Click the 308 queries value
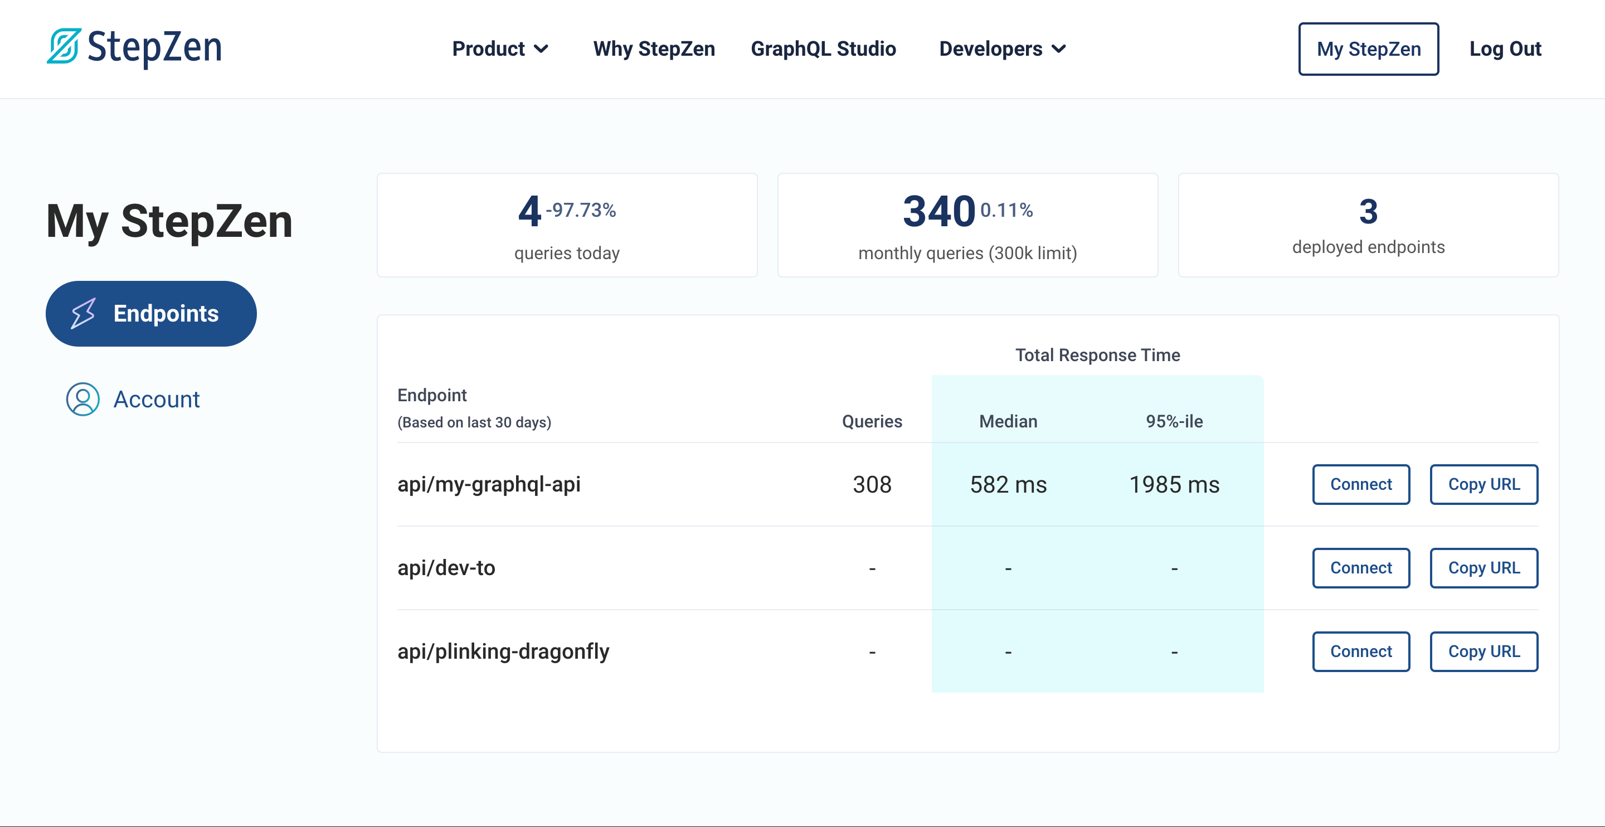This screenshot has width=1605, height=827. [872, 484]
